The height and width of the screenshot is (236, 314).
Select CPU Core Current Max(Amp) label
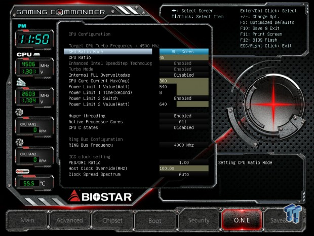coord(99,81)
